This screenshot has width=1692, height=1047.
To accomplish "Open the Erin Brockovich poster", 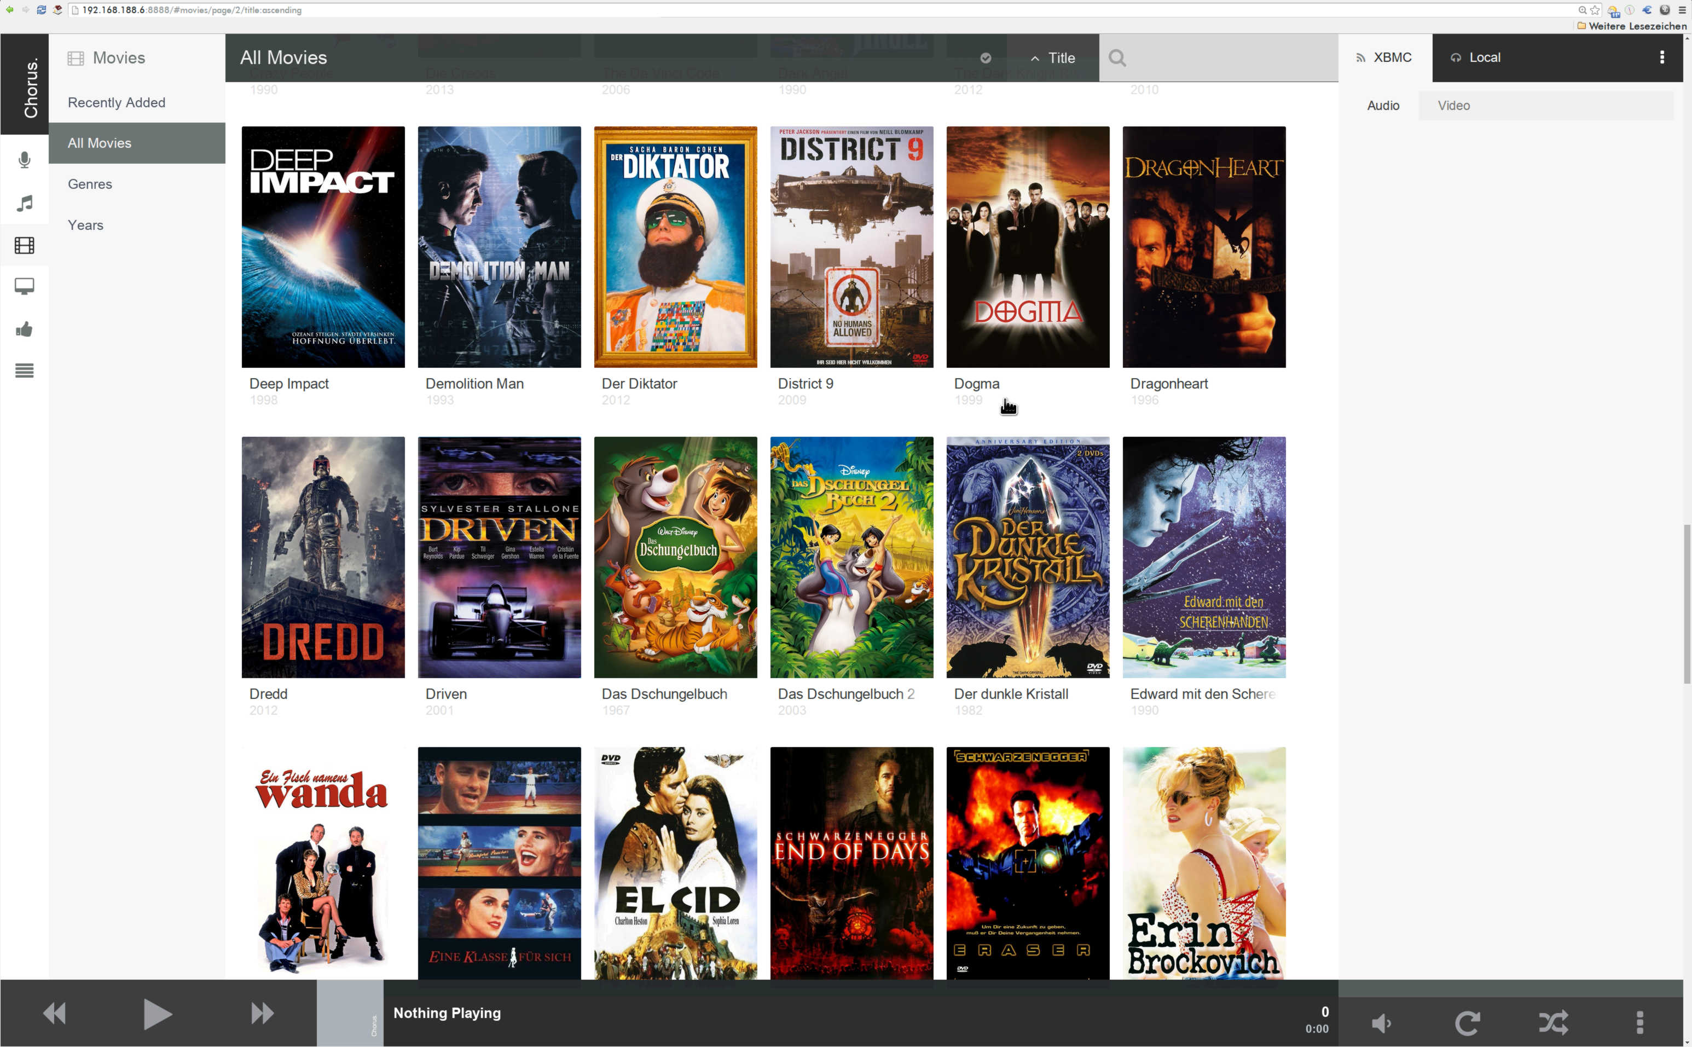I will pyautogui.click(x=1204, y=863).
